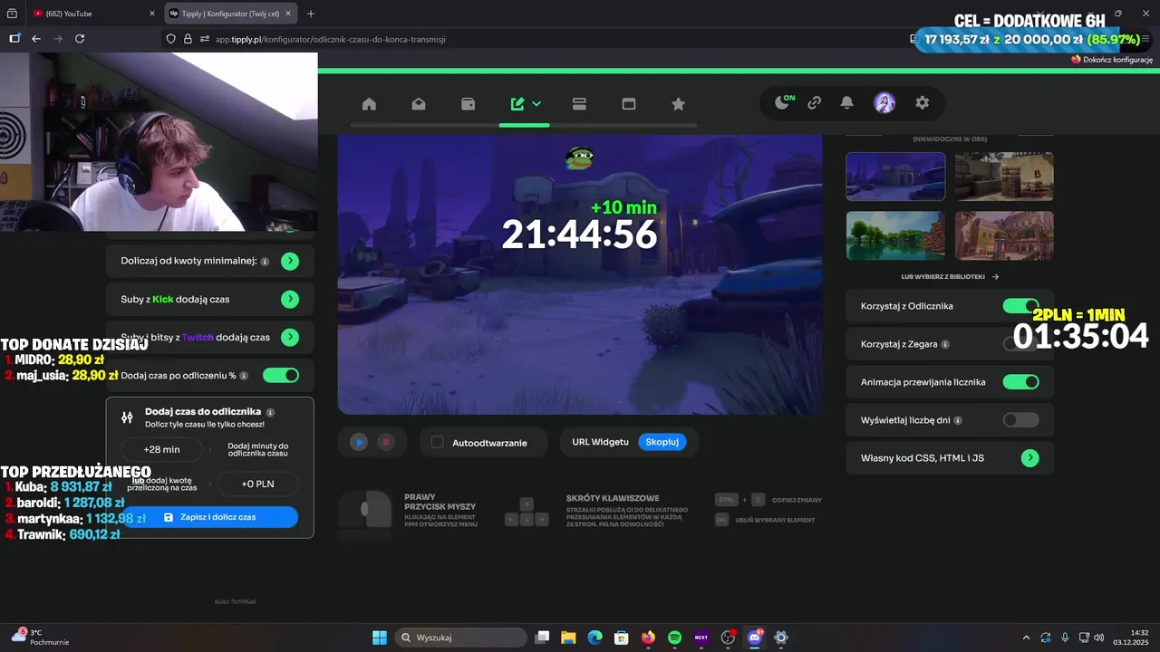
Task: Open the star favorites icon
Action: (x=679, y=104)
